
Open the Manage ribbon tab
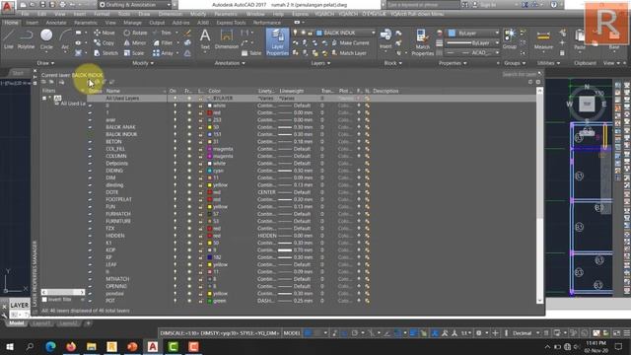point(132,23)
